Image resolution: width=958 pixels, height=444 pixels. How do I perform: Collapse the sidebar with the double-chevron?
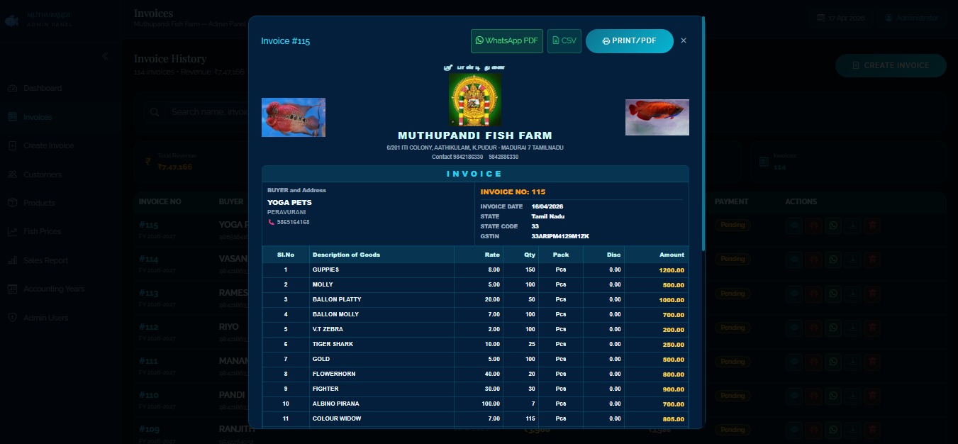coord(105,56)
